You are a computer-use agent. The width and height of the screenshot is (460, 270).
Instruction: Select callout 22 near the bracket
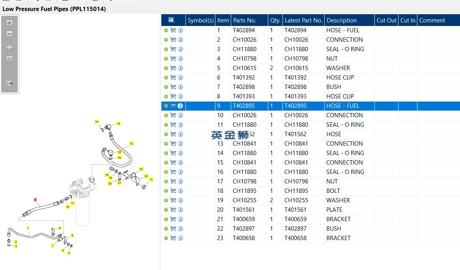[141, 169]
